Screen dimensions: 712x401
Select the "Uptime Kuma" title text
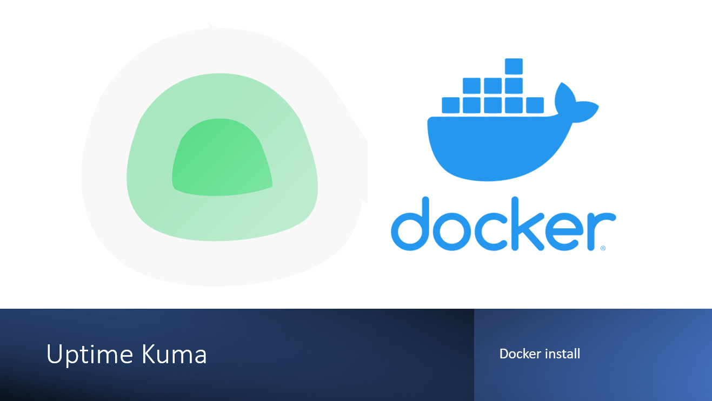point(127,355)
